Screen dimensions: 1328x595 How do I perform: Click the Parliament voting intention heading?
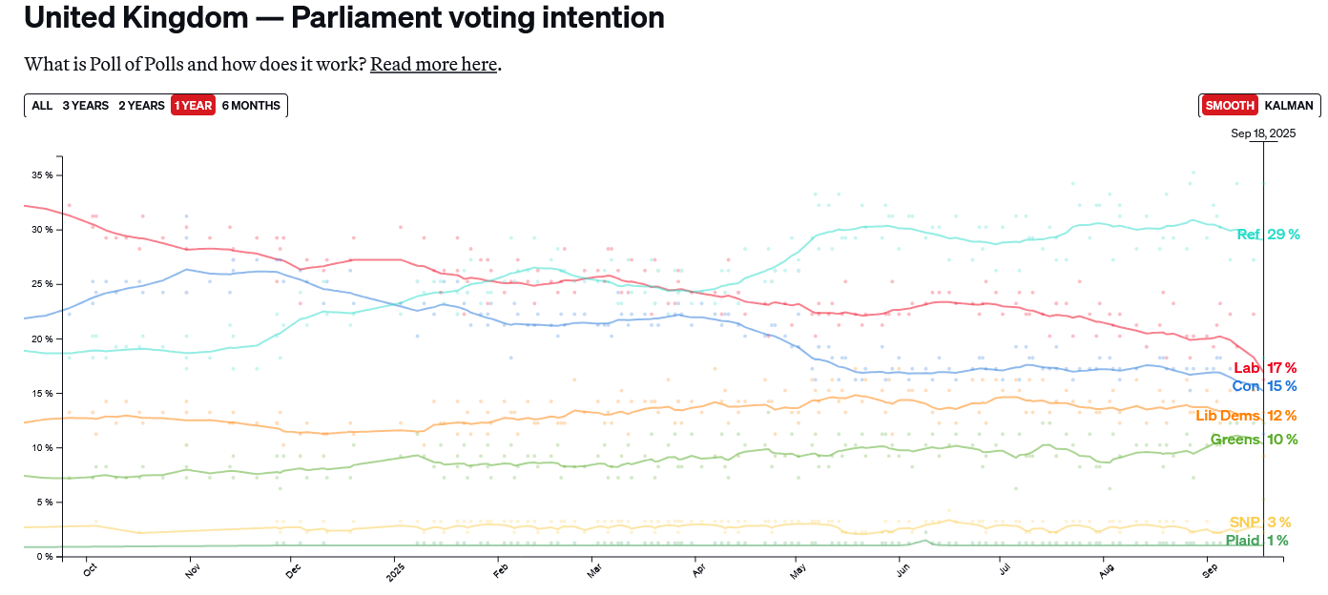(x=344, y=17)
